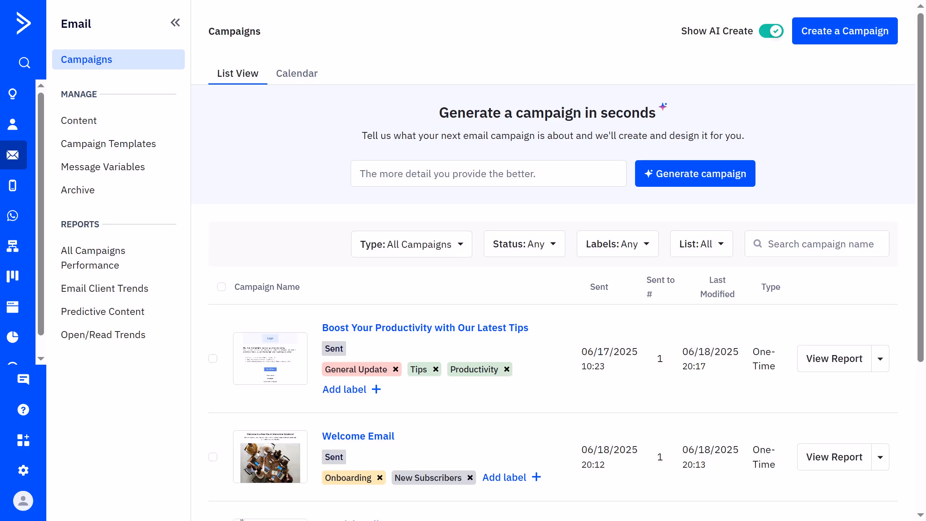The width and height of the screenshot is (926, 521).
Task: Open the help question mark icon
Action: (x=23, y=410)
